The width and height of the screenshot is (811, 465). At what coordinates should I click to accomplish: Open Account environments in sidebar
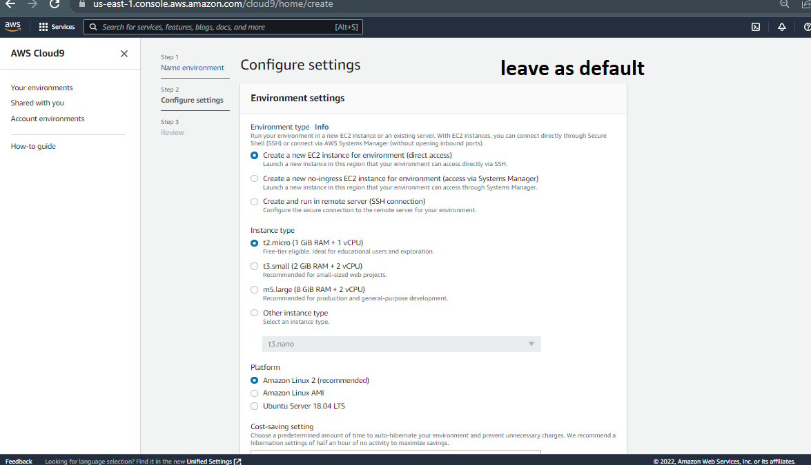(48, 118)
